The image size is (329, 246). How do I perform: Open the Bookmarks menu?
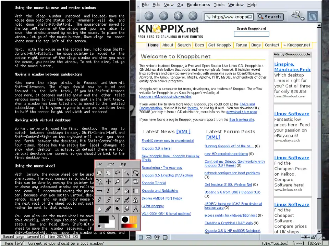tap(198, 5)
